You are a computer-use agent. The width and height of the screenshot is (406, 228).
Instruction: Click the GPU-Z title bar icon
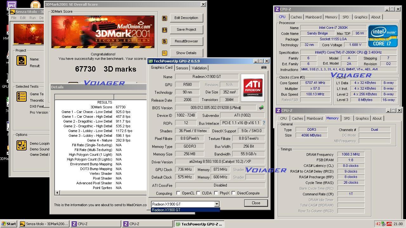151,61
